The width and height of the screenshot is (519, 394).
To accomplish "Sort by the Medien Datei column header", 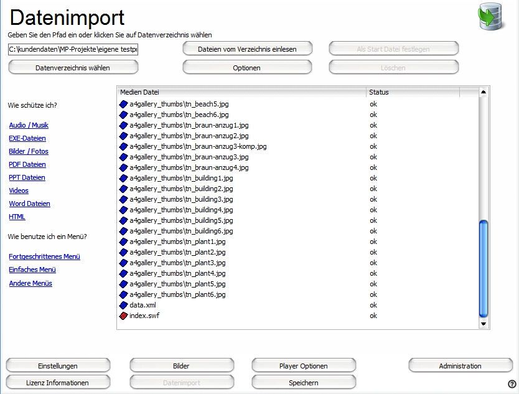I will click(x=241, y=92).
